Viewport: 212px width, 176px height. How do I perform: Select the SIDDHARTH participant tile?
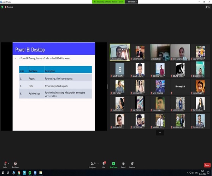200,52
